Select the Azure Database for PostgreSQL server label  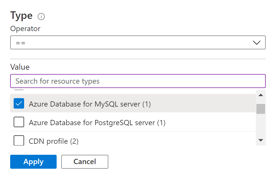click(x=97, y=123)
